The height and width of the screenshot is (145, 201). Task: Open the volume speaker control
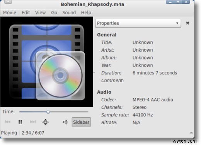(x=65, y=122)
